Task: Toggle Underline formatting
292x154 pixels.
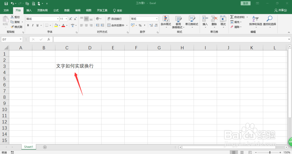Action: (x=37, y=25)
